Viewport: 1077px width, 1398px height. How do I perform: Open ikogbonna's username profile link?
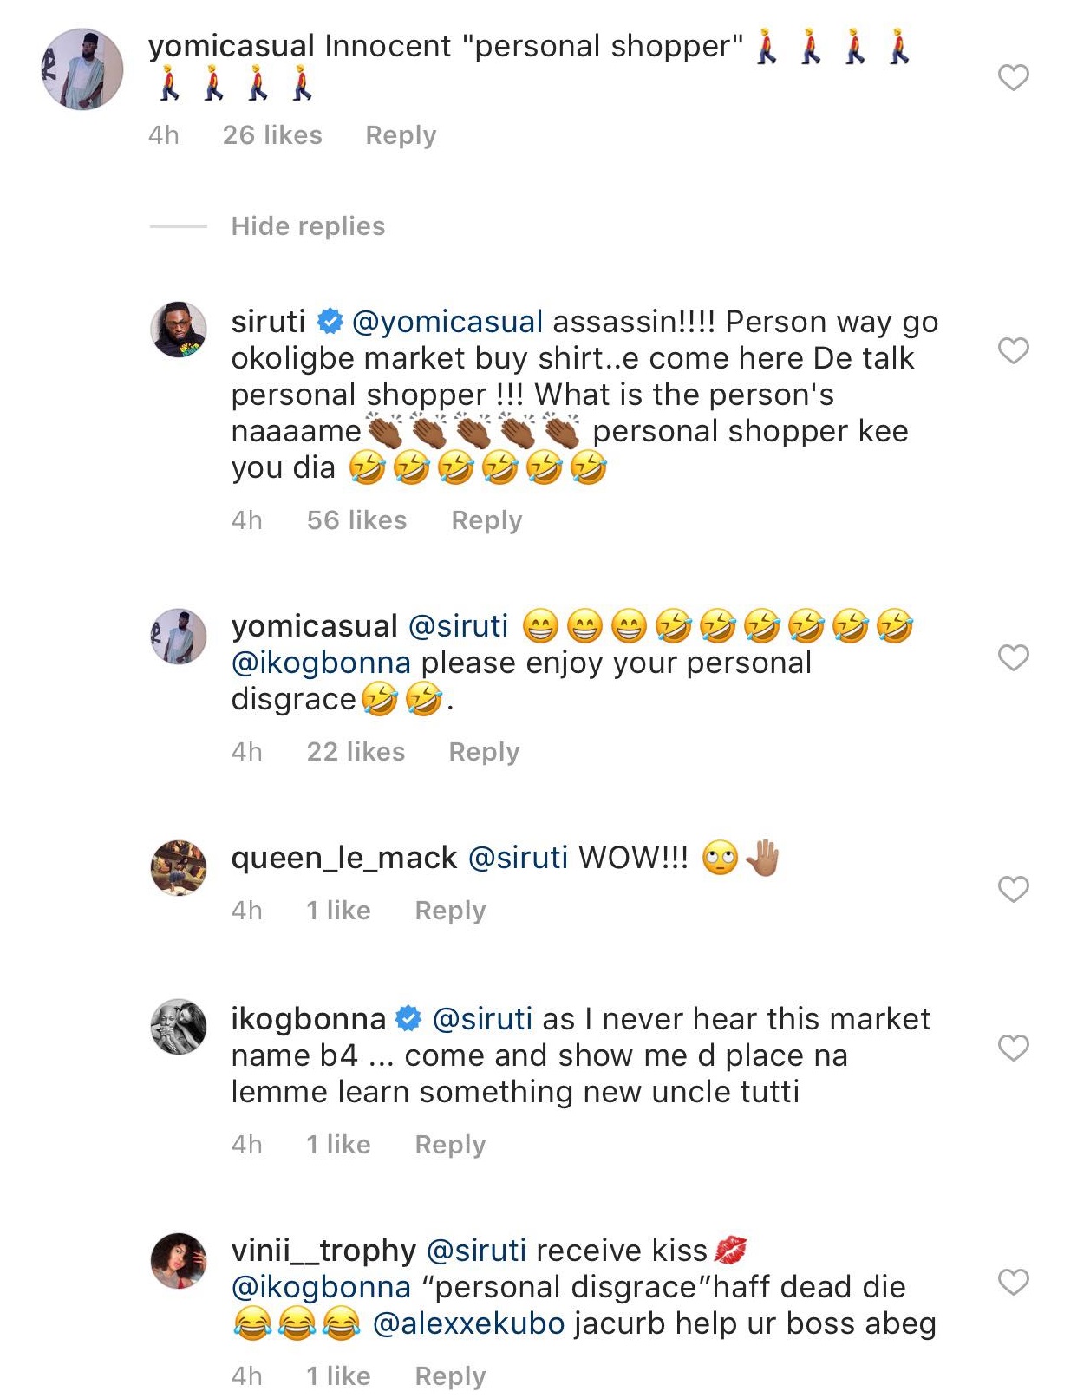click(x=308, y=1019)
